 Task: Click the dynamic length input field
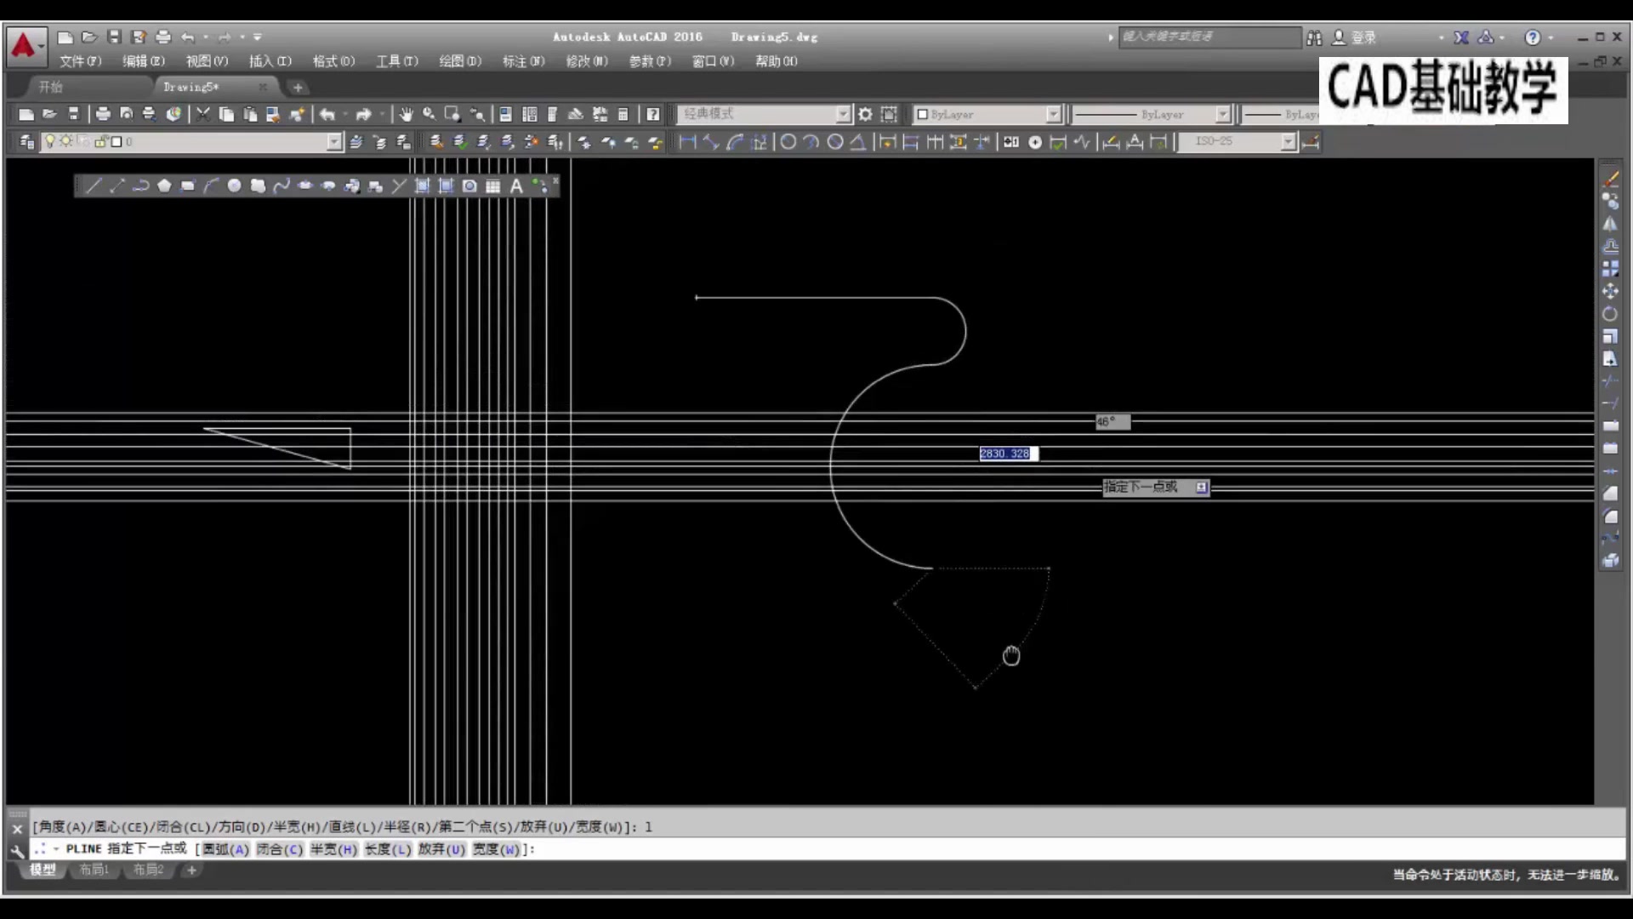tap(1007, 454)
